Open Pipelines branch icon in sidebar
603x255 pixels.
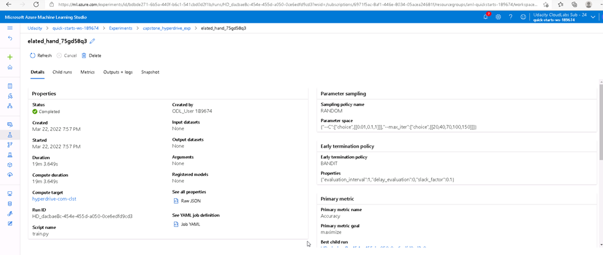10,144
